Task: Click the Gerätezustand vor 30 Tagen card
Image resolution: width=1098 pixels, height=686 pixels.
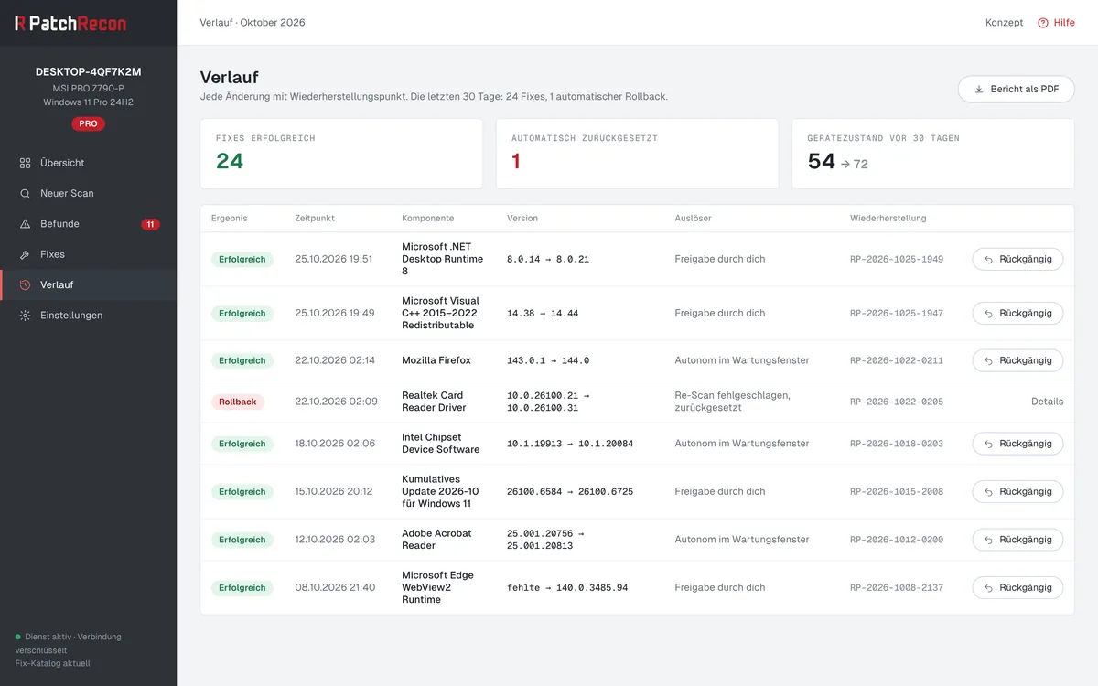Action: pyautogui.click(x=933, y=154)
